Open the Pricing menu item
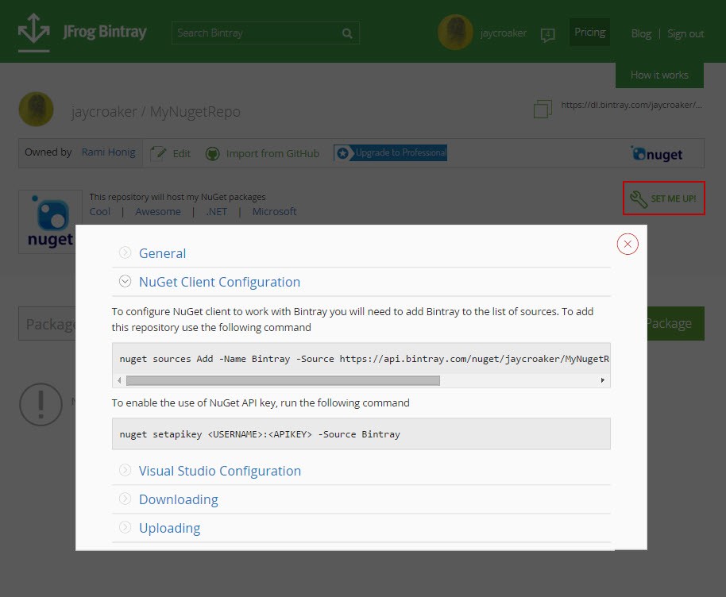 [x=589, y=33]
